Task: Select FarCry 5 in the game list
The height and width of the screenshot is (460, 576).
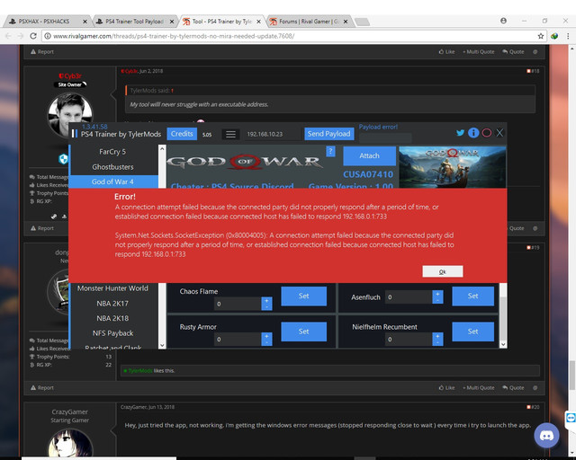Action: [x=112, y=152]
